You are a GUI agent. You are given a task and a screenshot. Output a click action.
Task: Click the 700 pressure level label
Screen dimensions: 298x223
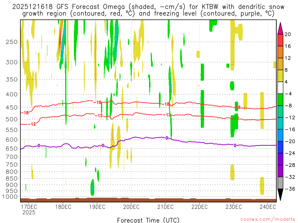(x=12, y=157)
